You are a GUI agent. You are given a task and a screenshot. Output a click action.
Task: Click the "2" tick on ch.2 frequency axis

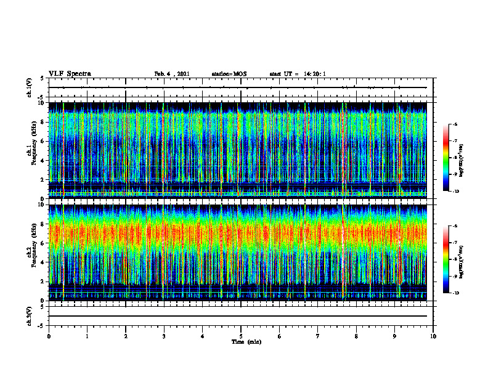pos(43,282)
